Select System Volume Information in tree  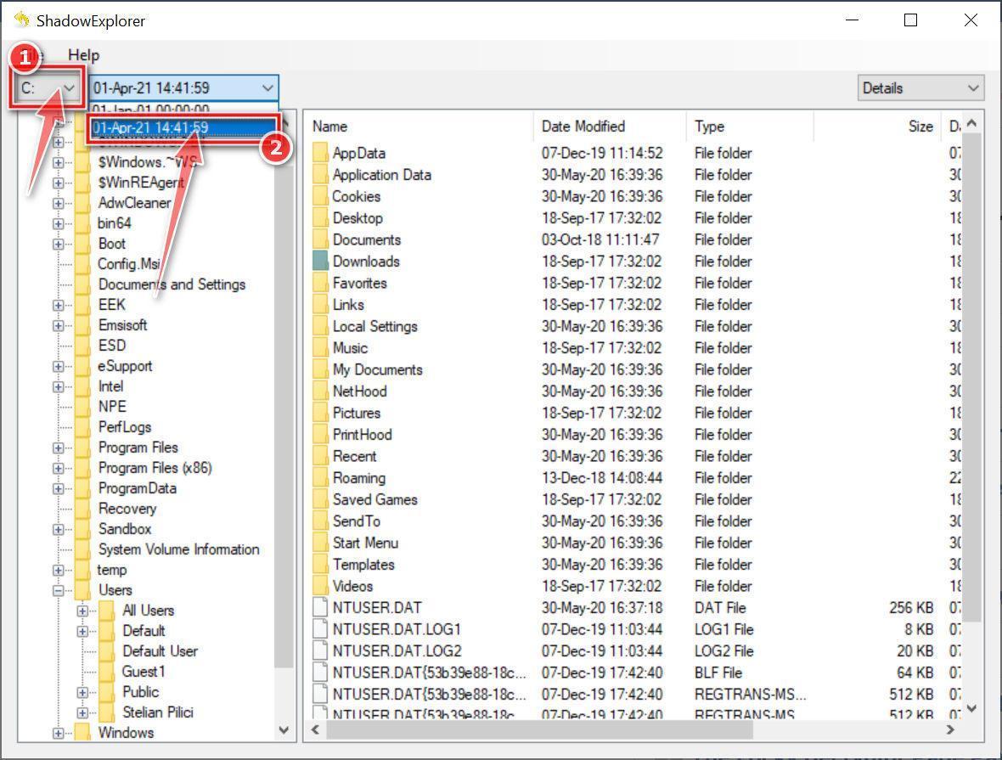click(x=179, y=549)
